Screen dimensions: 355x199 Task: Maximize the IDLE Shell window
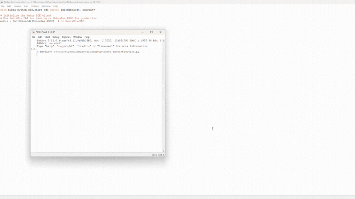151,32
